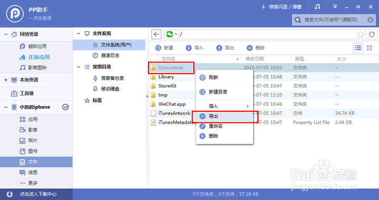
Task: Click the 新建 toolbar button
Action: point(164,48)
